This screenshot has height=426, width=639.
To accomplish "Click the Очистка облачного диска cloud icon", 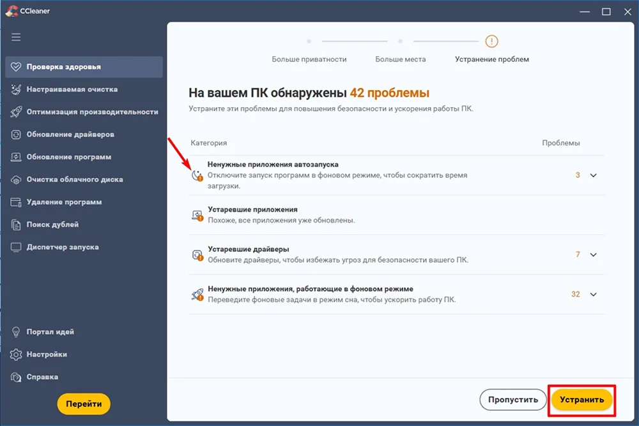I will tap(16, 180).
